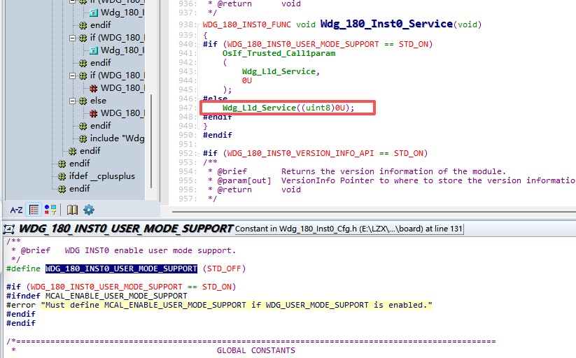Click the hash icon beside include "Wdg
Image resolution: width=576 pixels, height=358 pixels.
pos(83,138)
